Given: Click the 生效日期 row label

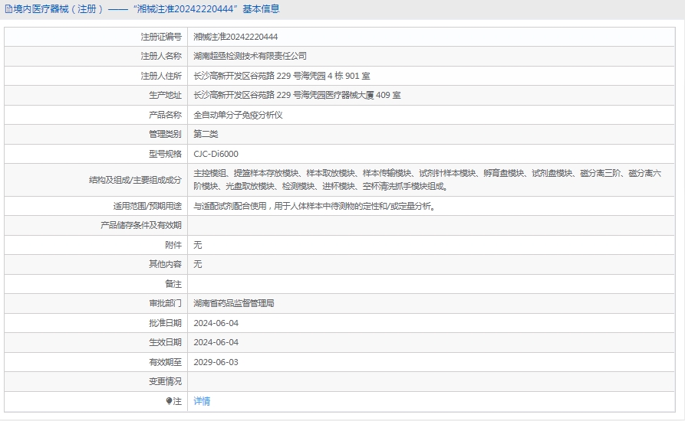Looking at the screenshot, I should pyautogui.click(x=165, y=342).
